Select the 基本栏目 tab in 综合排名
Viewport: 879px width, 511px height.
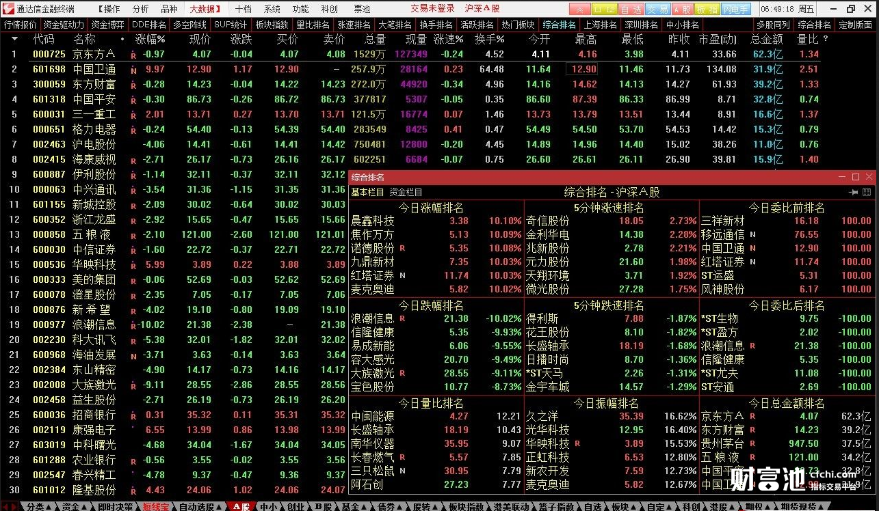pos(368,193)
